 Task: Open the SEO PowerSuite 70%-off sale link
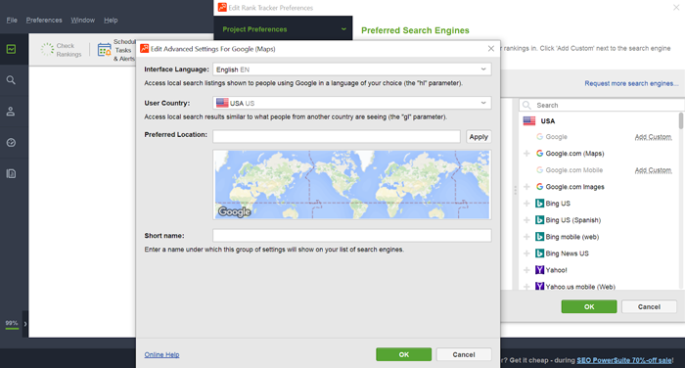[624, 360]
